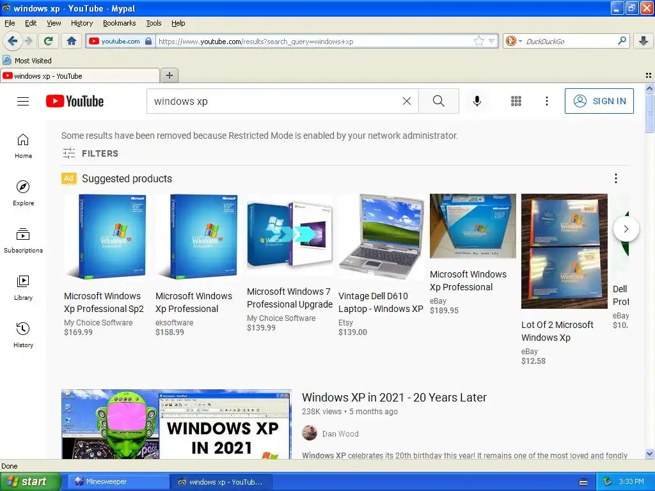This screenshot has height=491, width=655.
Task: Open Subscriptions in YouTube sidebar
Action: click(23, 240)
